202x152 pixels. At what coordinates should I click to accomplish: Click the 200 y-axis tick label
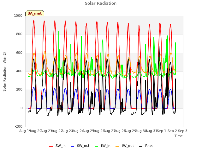(x=19, y=89)
